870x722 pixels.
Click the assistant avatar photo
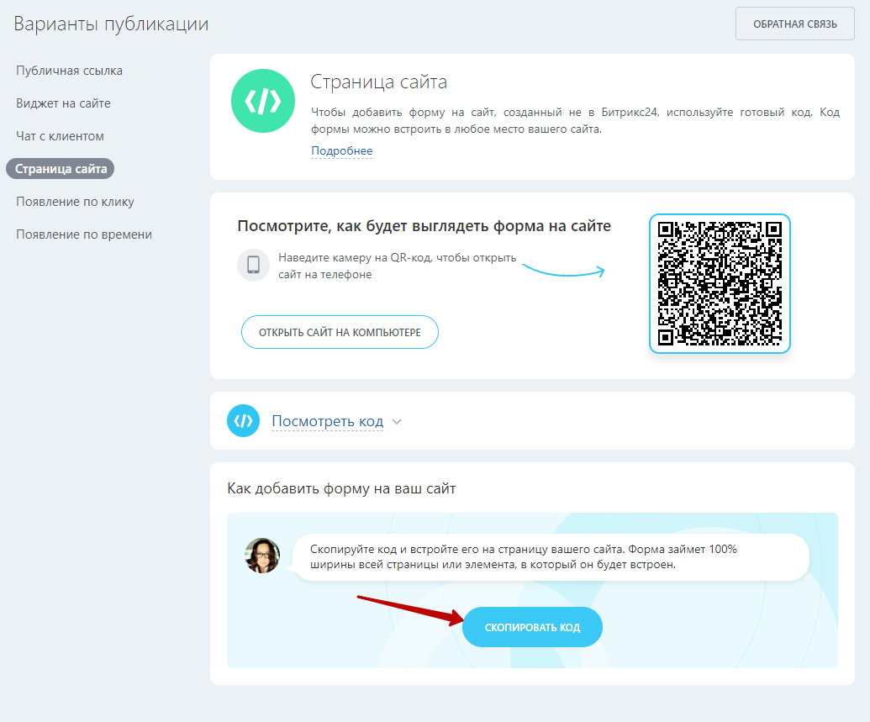point(262,556)
